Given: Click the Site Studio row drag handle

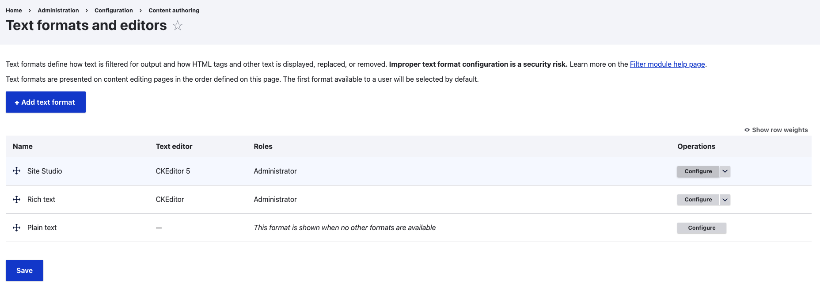Looking at the screenshot, I should point(17,171).
